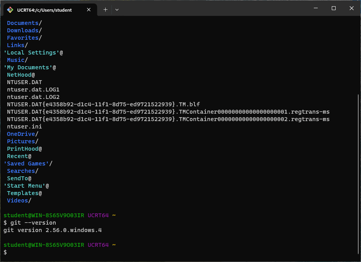
Task: Click the ntuser.dat.LOG2 file name
Action: [x=33, y=97]
